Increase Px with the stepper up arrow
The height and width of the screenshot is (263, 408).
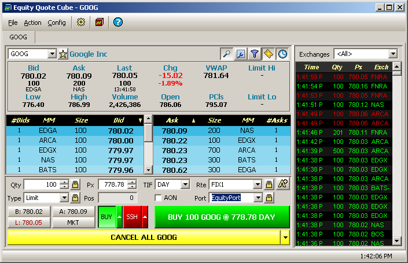[132, 182]
